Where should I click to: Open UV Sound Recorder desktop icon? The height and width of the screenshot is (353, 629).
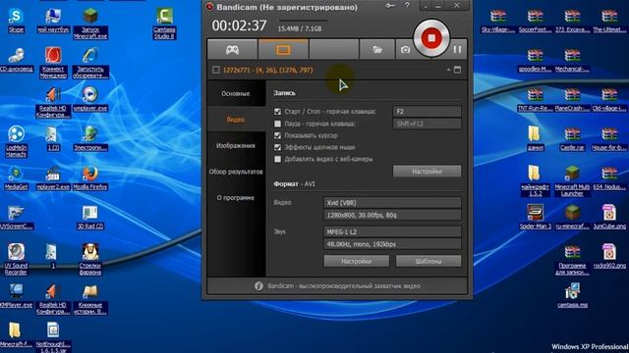[16, 259]
